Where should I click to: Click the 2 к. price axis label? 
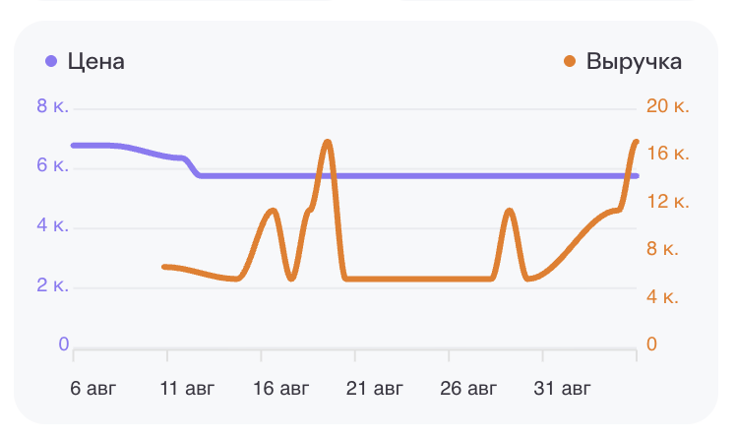pos(52,285)
